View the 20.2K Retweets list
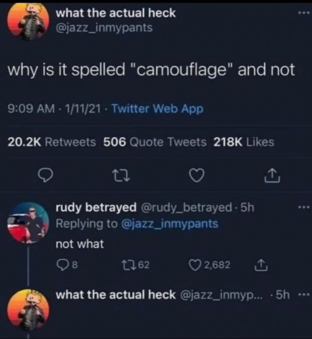 (x=52, y=142)
